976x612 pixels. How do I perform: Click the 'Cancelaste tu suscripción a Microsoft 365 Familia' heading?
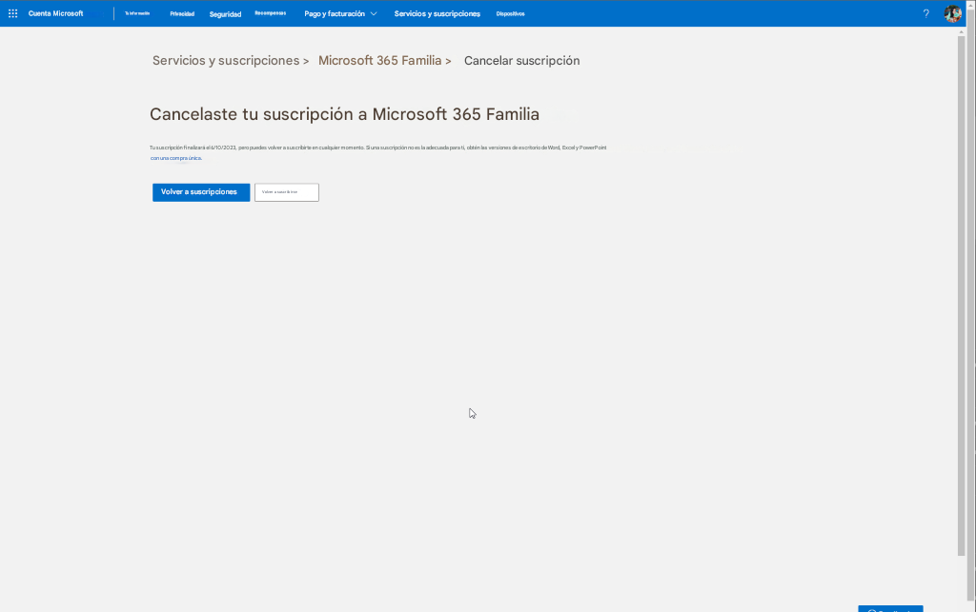[344, 114]
